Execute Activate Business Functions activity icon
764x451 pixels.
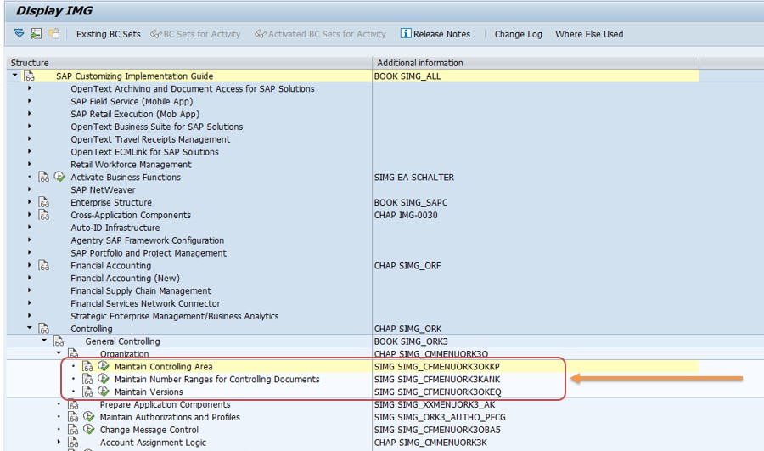(59, 177)
